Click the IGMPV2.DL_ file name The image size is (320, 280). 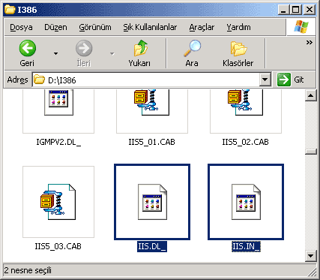pos(58,142)
